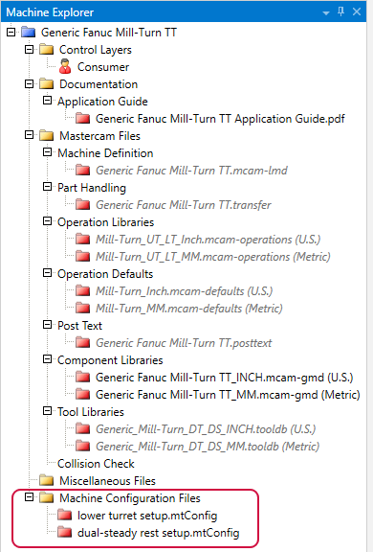
Task: Click the Documentation folder icon
Action: point(46,84)
